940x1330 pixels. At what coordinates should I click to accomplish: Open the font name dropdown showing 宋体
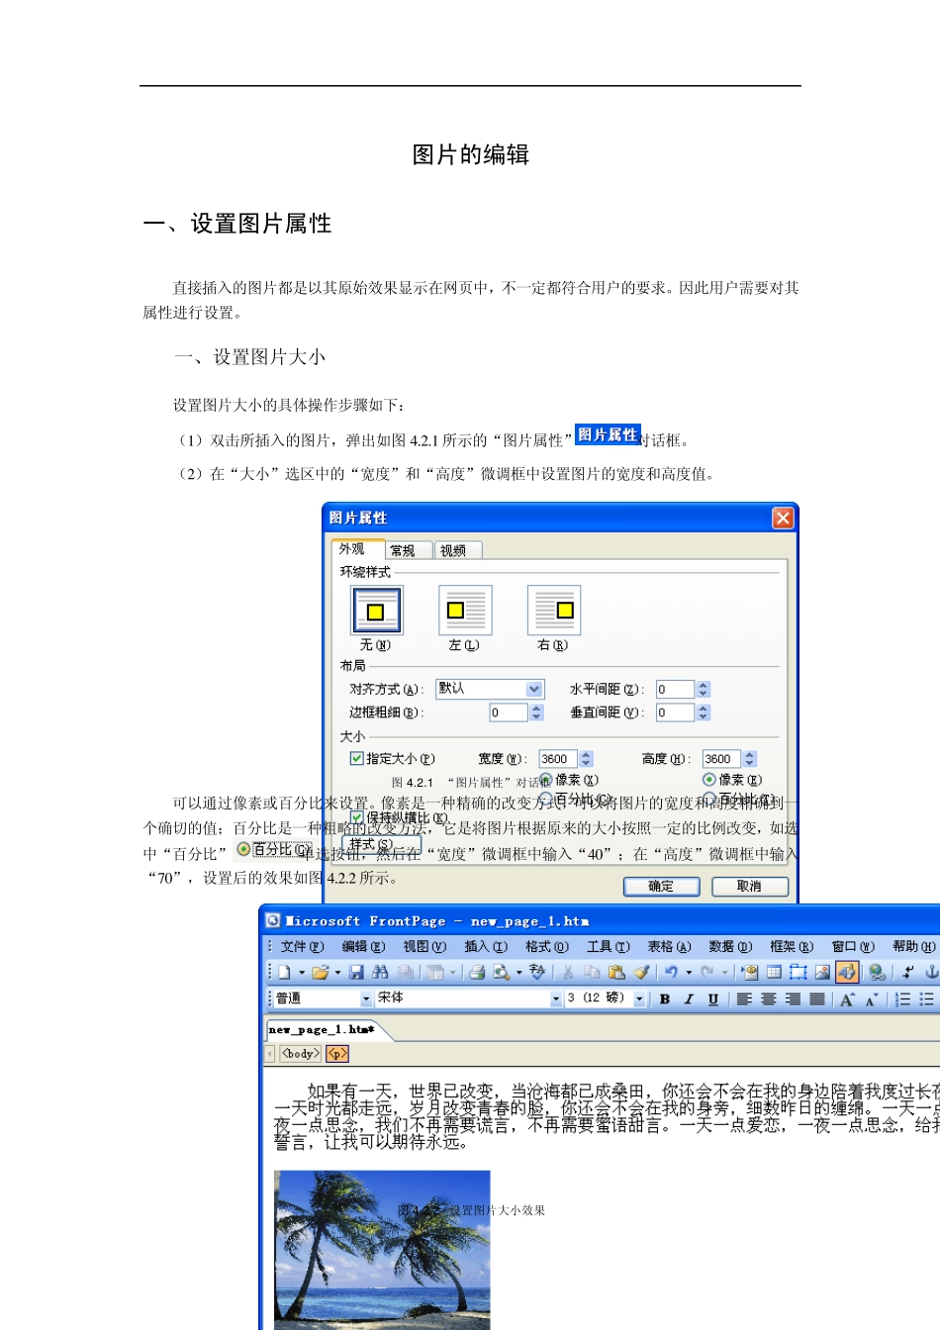tap(555, 999)
